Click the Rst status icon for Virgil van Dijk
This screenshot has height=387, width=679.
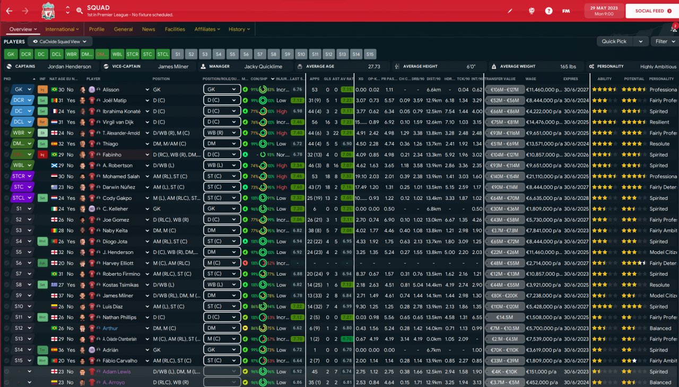42,122
